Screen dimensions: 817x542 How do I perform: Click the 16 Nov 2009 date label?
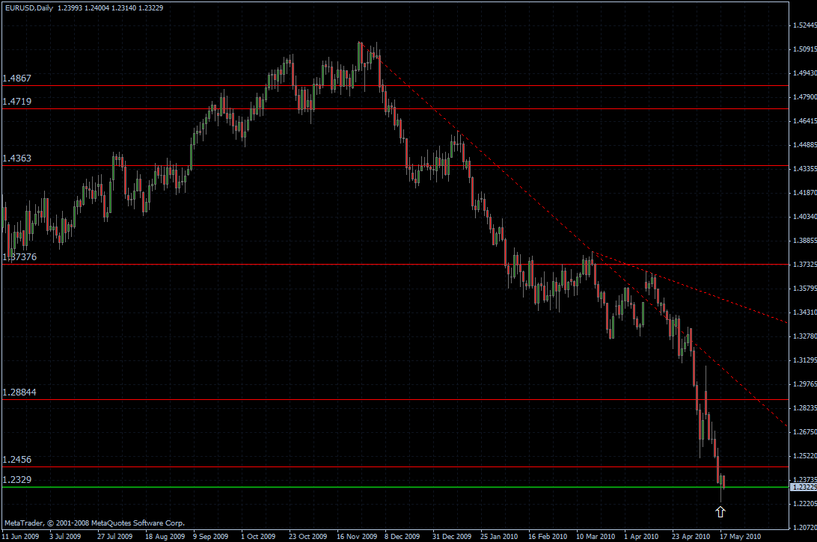tap(357, 536)
